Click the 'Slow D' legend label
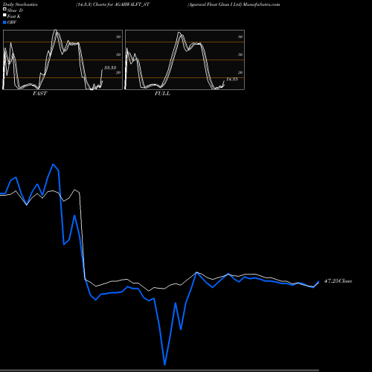 15,10
